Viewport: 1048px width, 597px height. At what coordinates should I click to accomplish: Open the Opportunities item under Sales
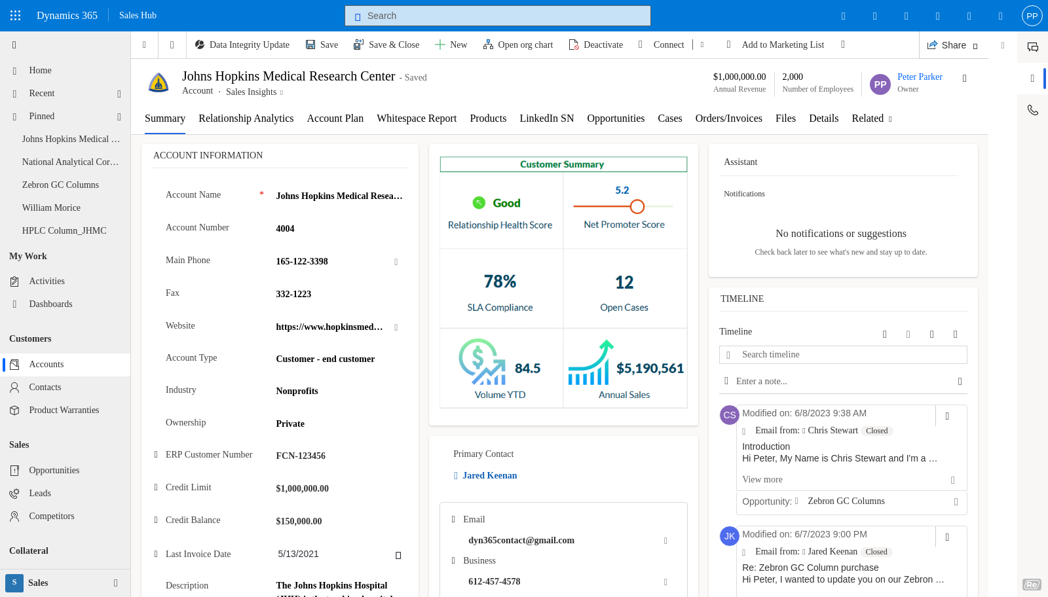(14, 470)
